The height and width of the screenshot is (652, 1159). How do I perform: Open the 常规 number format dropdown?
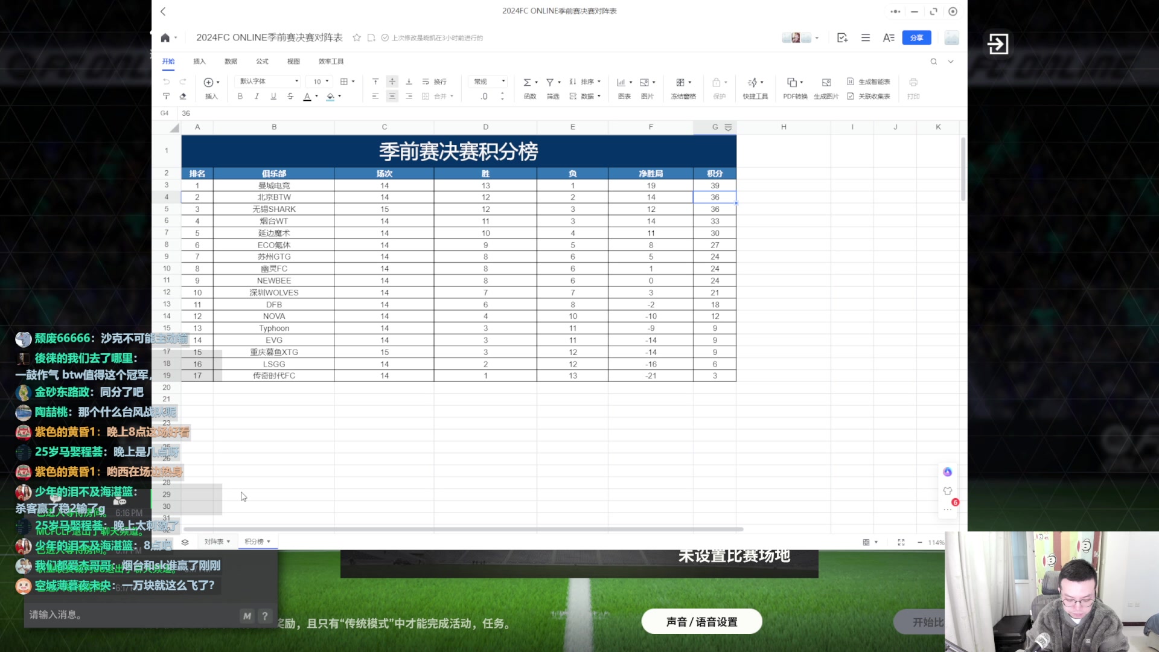(x=488, y=81)
